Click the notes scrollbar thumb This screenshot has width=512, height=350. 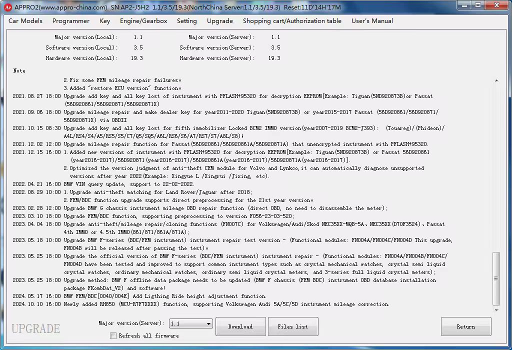(x=496, y=277)
